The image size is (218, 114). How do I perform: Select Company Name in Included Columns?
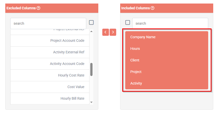(x=167, y=37)
